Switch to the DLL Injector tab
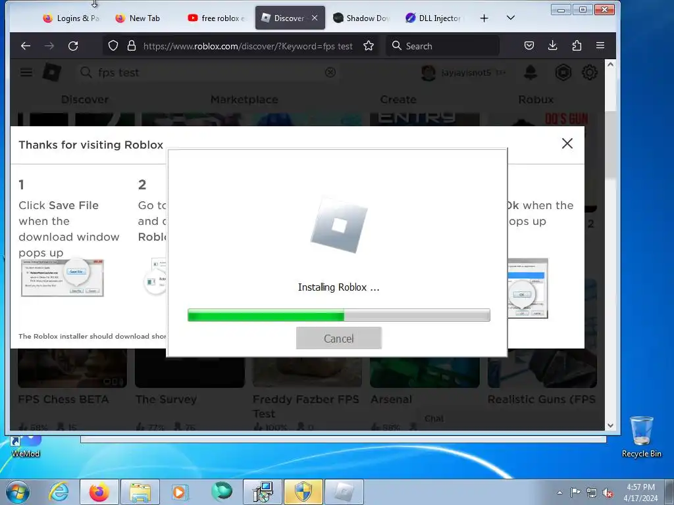The width and height of the screenshot is (674, 505). click(433, 18)
